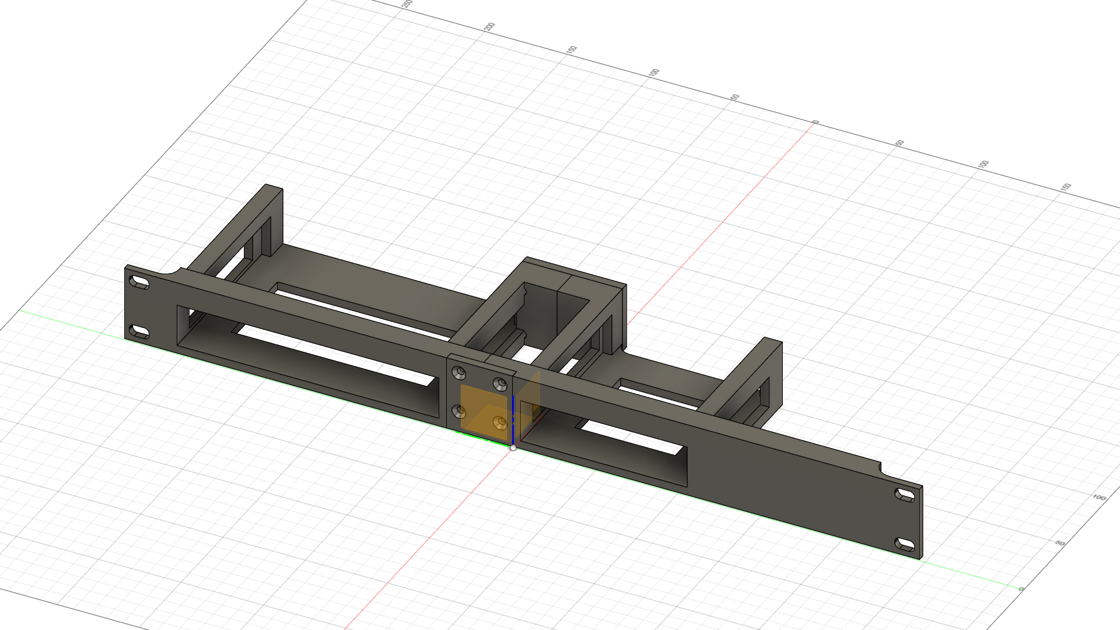
Task: Click the lower slot on right rack ear
Action: (905, 545)
